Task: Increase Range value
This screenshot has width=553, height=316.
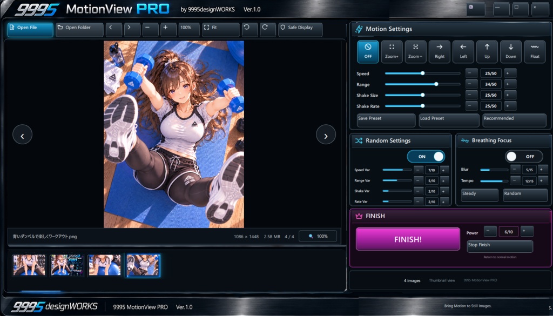Action: (510, 84)
